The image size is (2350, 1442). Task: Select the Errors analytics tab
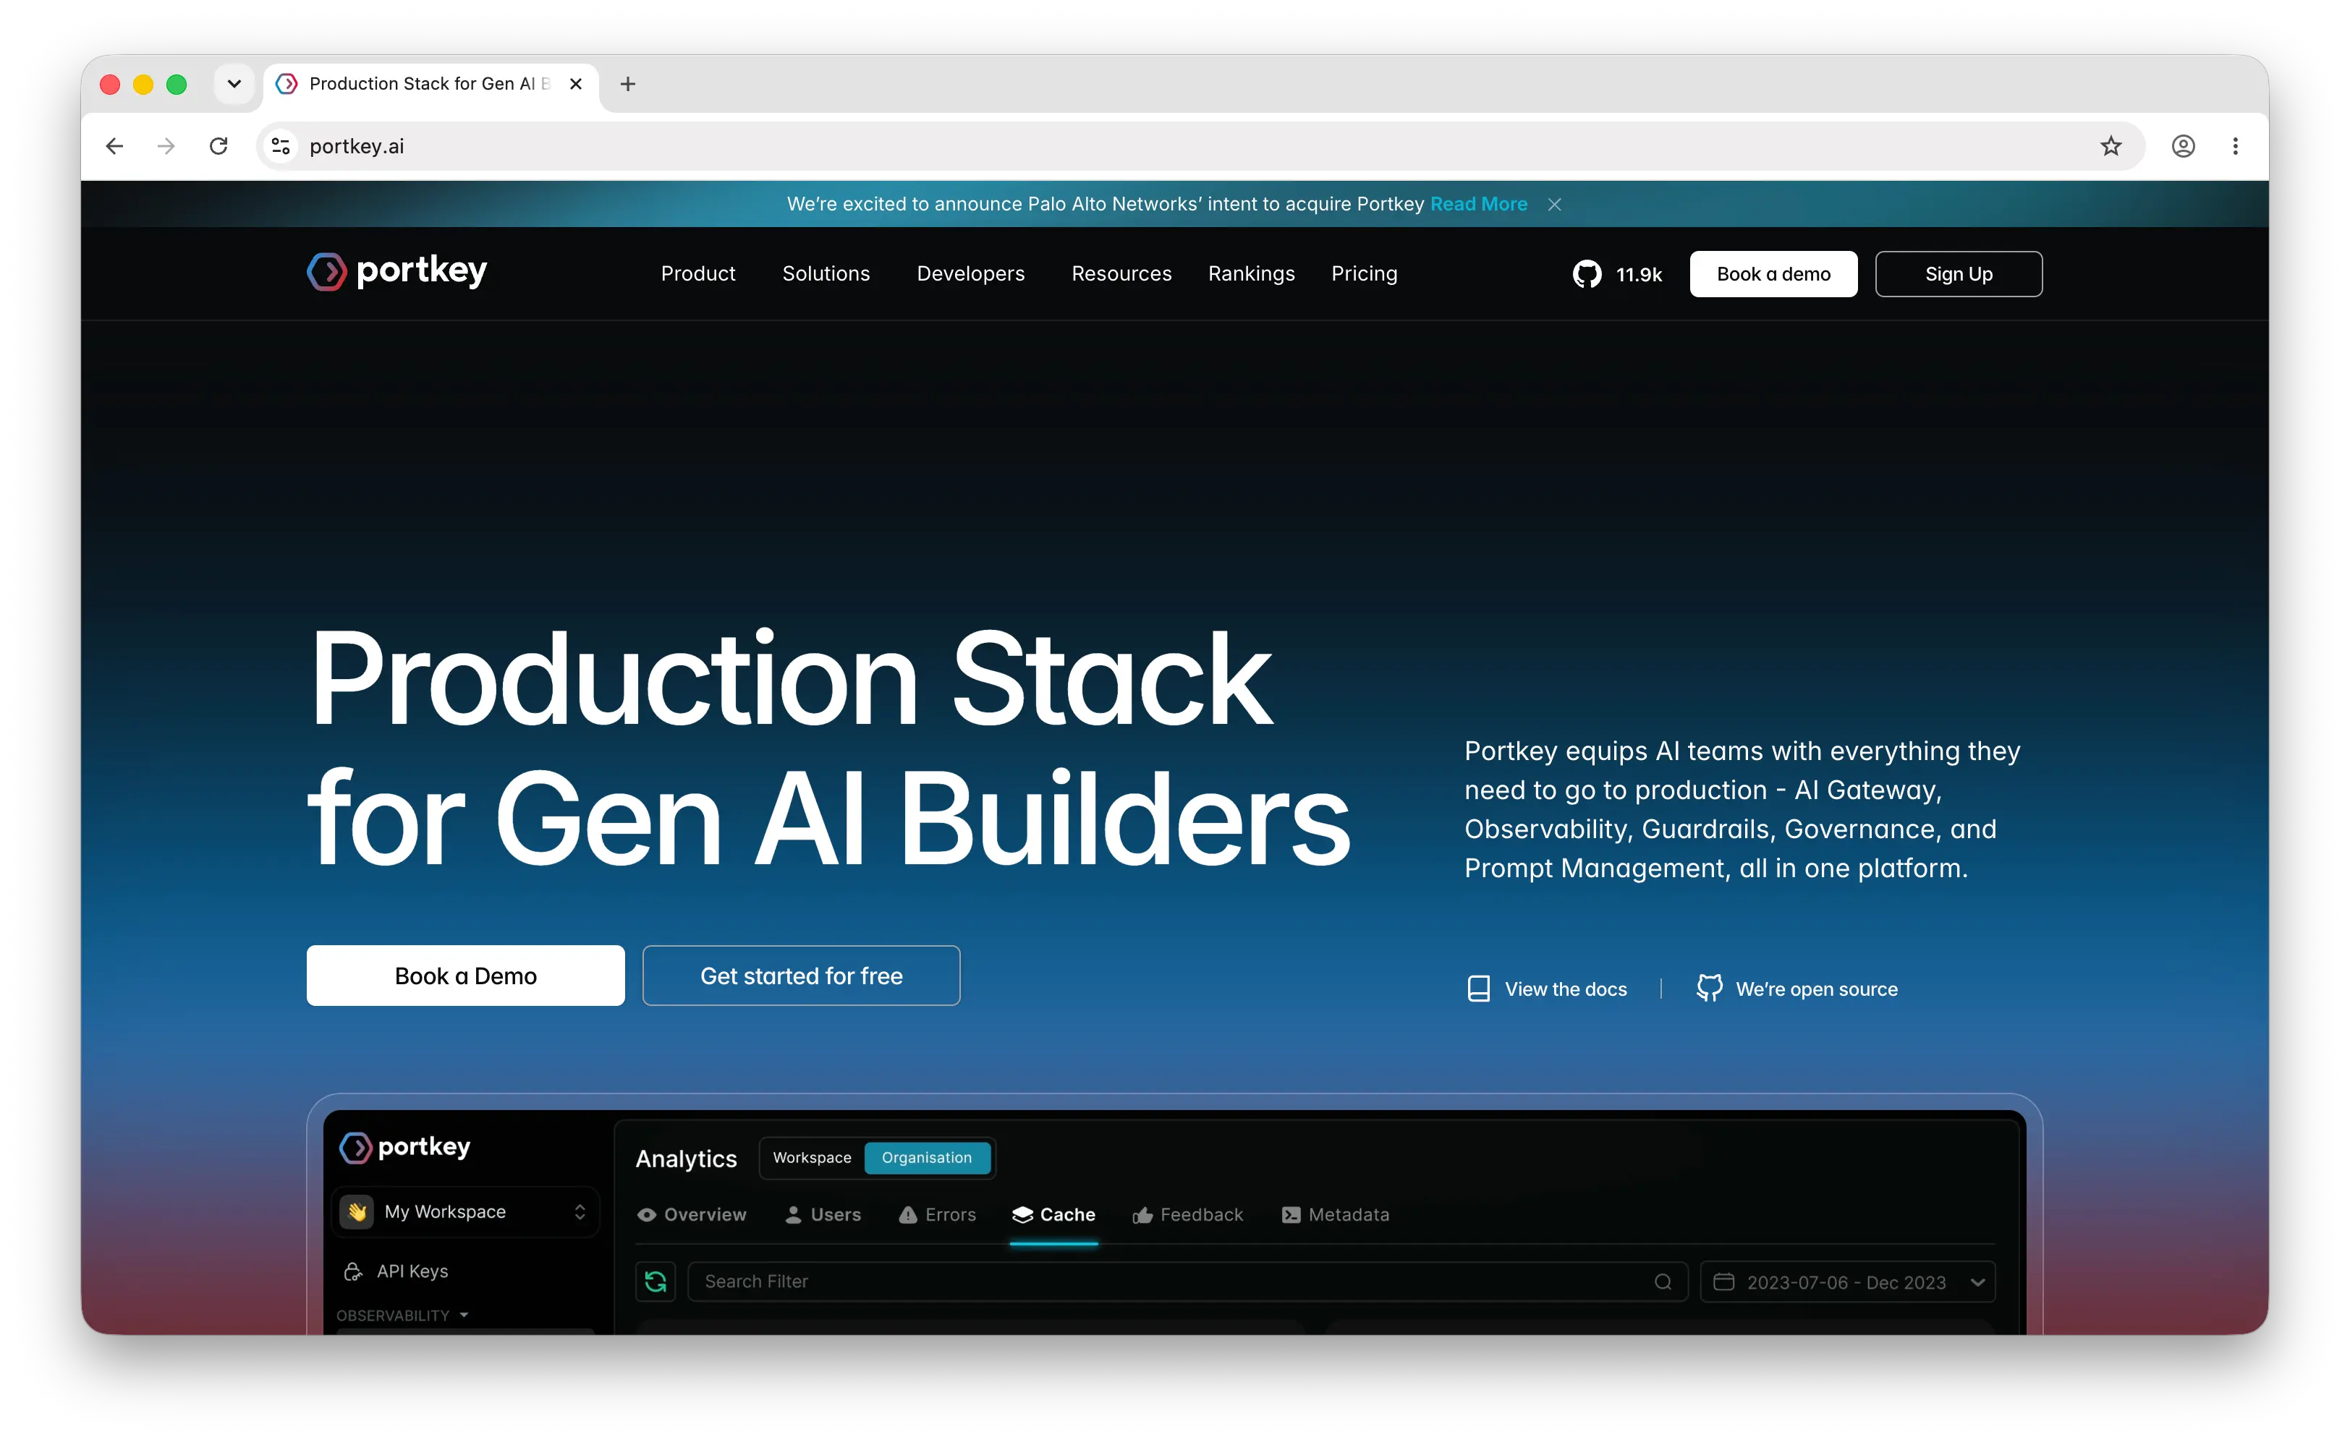(937, 1215)
